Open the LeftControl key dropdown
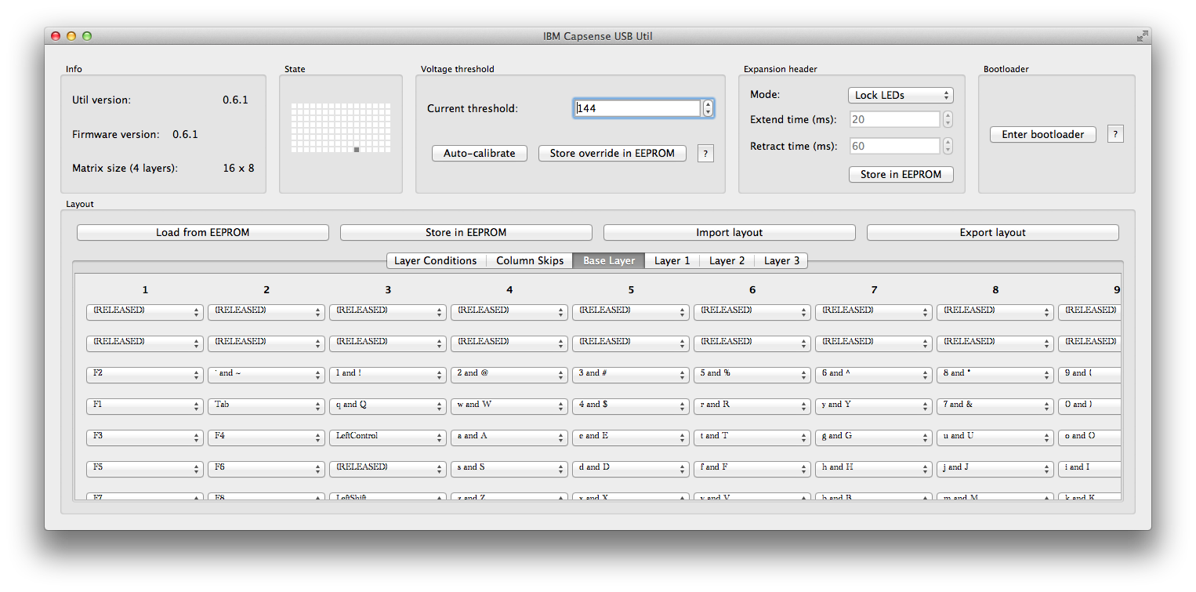The image size is (1196, 592). coord(387,437)
